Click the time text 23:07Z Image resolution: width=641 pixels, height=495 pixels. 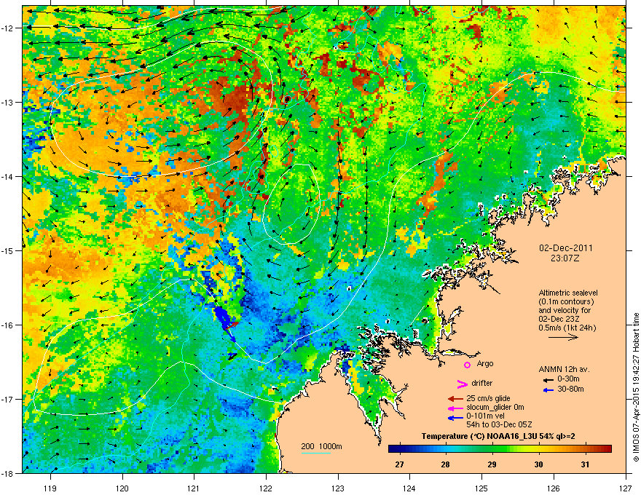coord(565,258)
